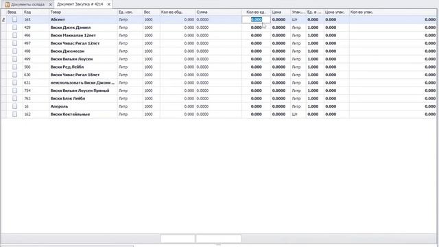
Task: Click the Цена упак. cell for Виски Блэк Лейбл
Action: (337, 98)
